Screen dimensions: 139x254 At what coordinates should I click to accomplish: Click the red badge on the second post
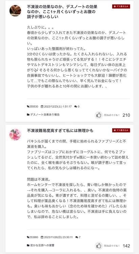tap(121, 131)
